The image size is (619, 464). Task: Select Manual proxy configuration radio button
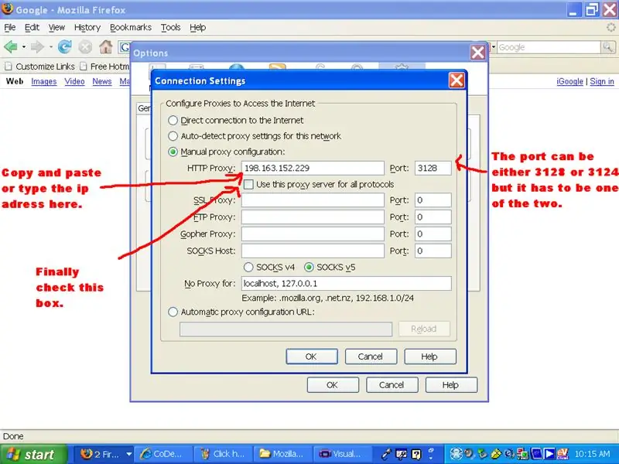coord(173,152)
